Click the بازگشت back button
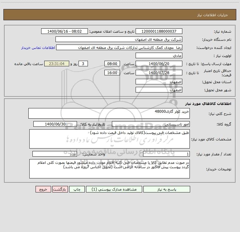 [60, 189]
